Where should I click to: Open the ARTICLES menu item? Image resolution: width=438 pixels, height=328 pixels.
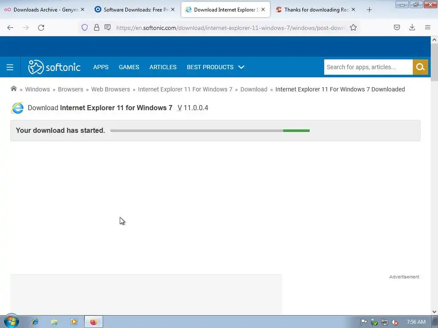tap(163, 67)
